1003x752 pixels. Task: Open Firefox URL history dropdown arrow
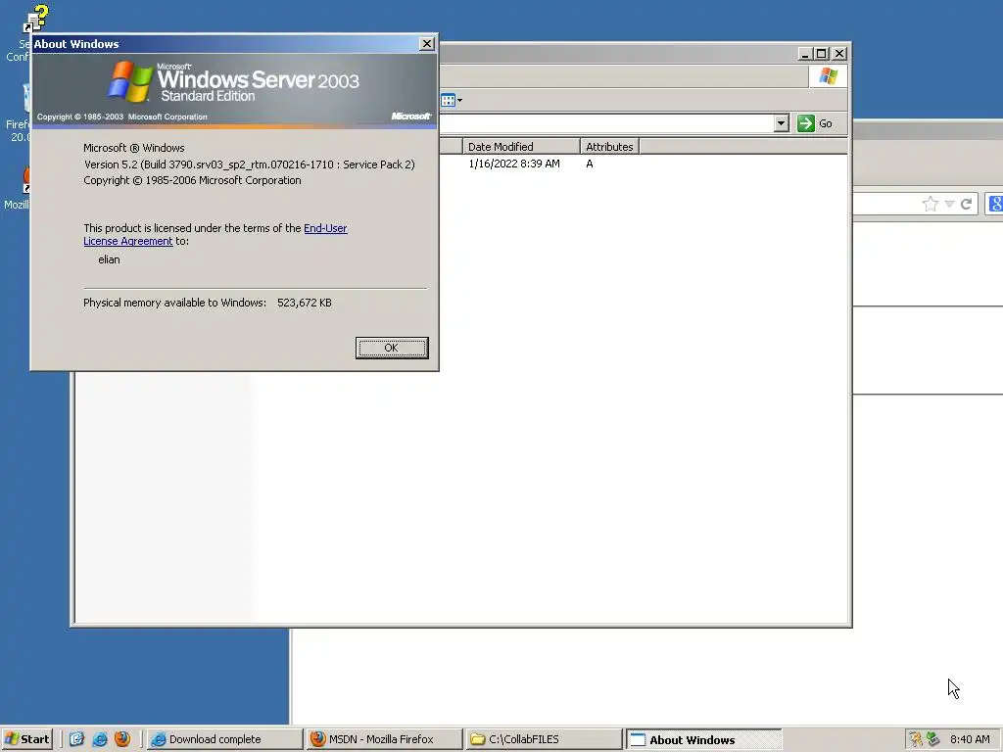point(949,204)
